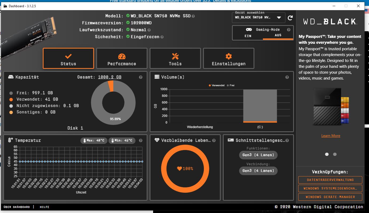
Task: Click the 102000WD firmware version text
Action: pos(141,23)
